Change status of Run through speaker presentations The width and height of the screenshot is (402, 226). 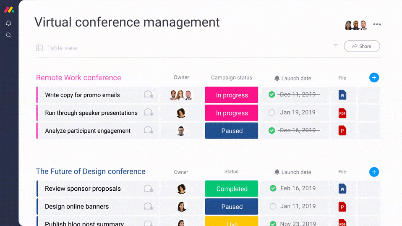tap(232, 113)
